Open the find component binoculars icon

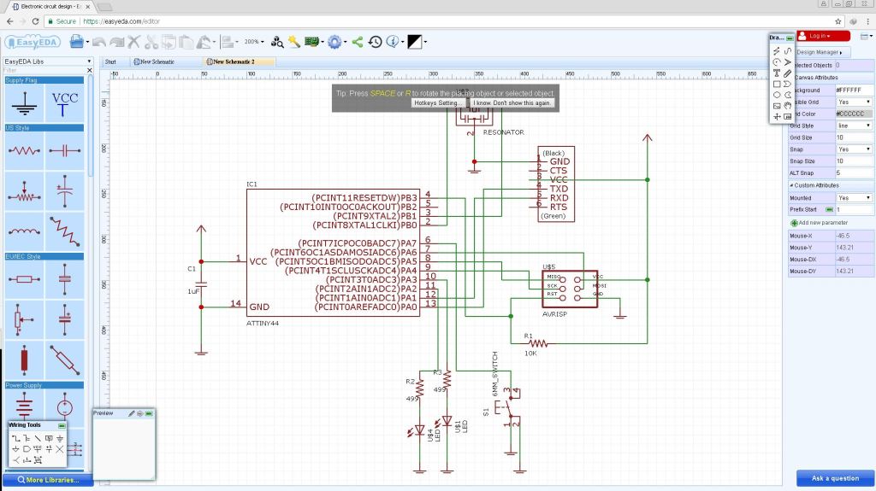pyautogui.click(x=276, y=42)
